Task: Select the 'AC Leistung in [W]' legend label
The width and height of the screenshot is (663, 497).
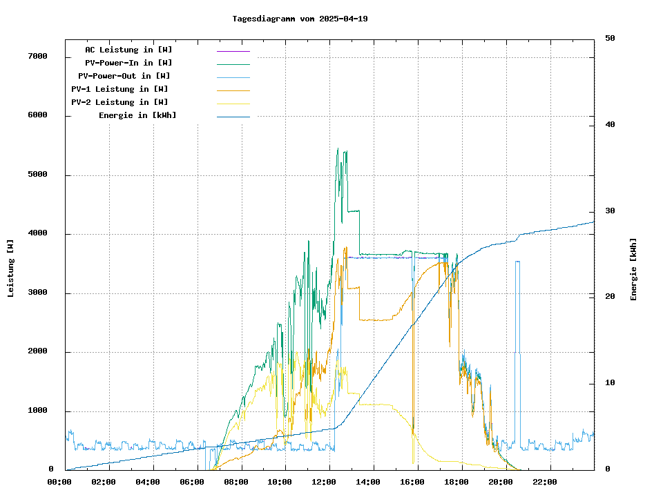Action: [x=128, y=50]
